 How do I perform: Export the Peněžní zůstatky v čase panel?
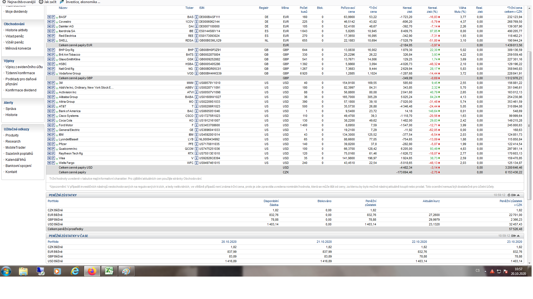[x=513, y=236]
